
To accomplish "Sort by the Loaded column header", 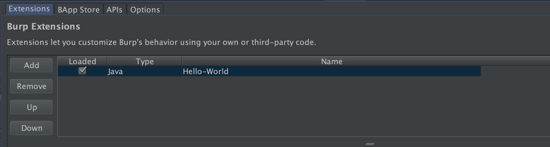I will coord(82,61).
